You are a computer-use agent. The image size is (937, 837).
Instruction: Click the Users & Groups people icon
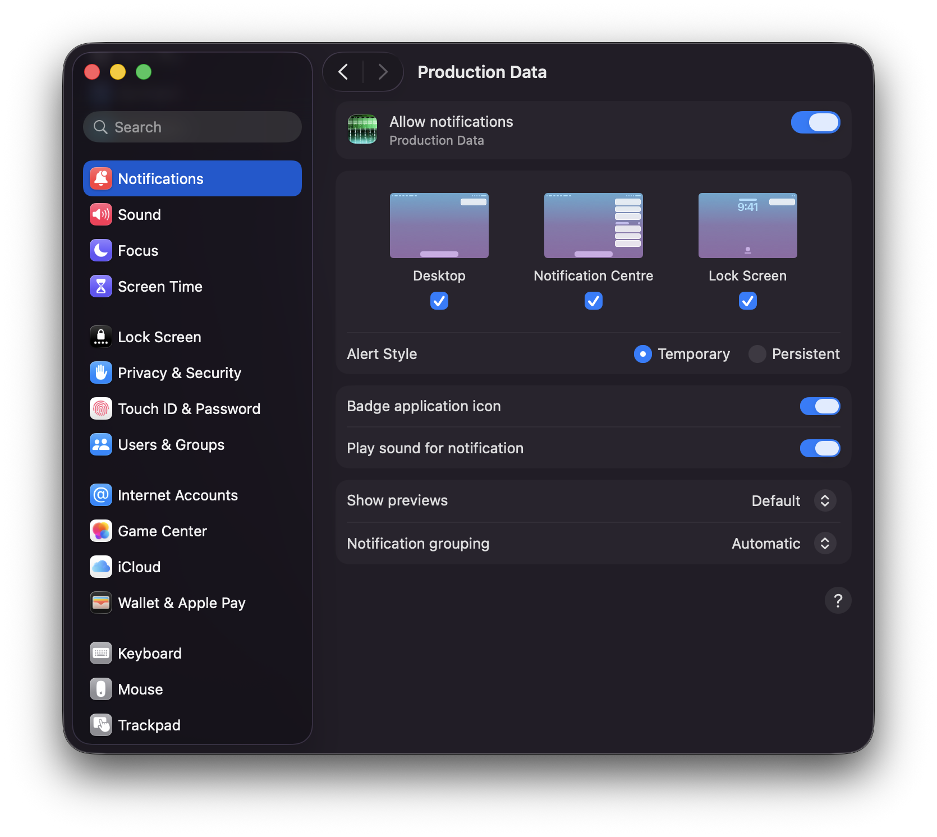101,444
